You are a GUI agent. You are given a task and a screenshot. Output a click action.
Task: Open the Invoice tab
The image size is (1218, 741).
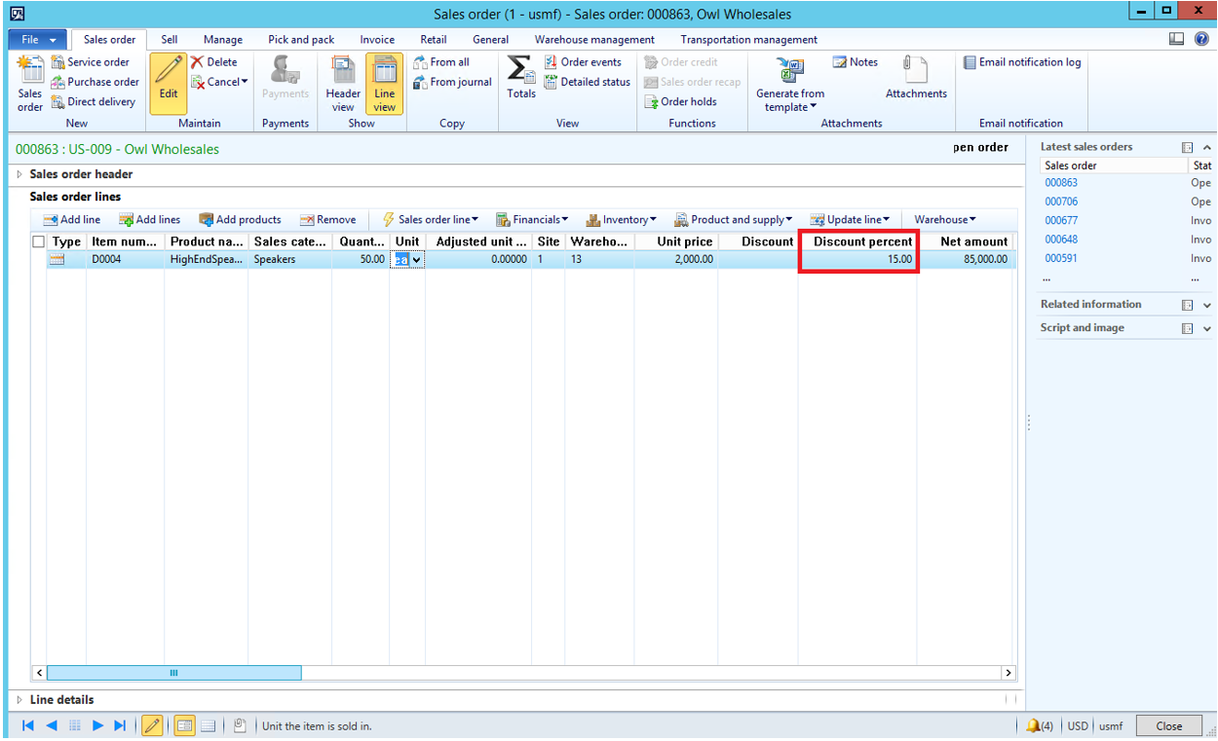[377, 40]
